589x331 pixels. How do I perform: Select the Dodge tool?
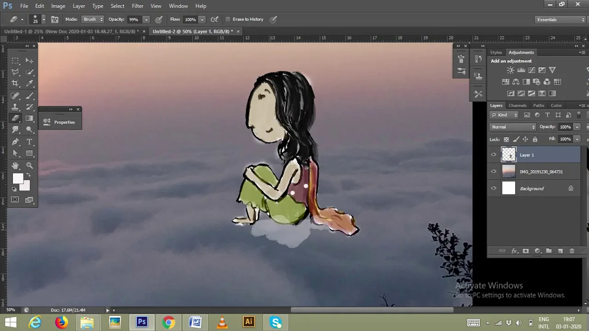pos(29,130)
